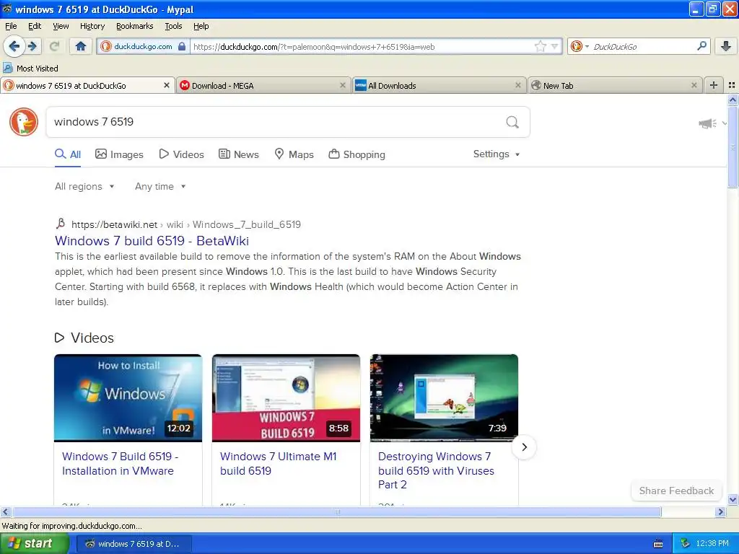Screen dimensions: 739x554
Task: Switch to the New Tab tab
Action: (615, 85)
